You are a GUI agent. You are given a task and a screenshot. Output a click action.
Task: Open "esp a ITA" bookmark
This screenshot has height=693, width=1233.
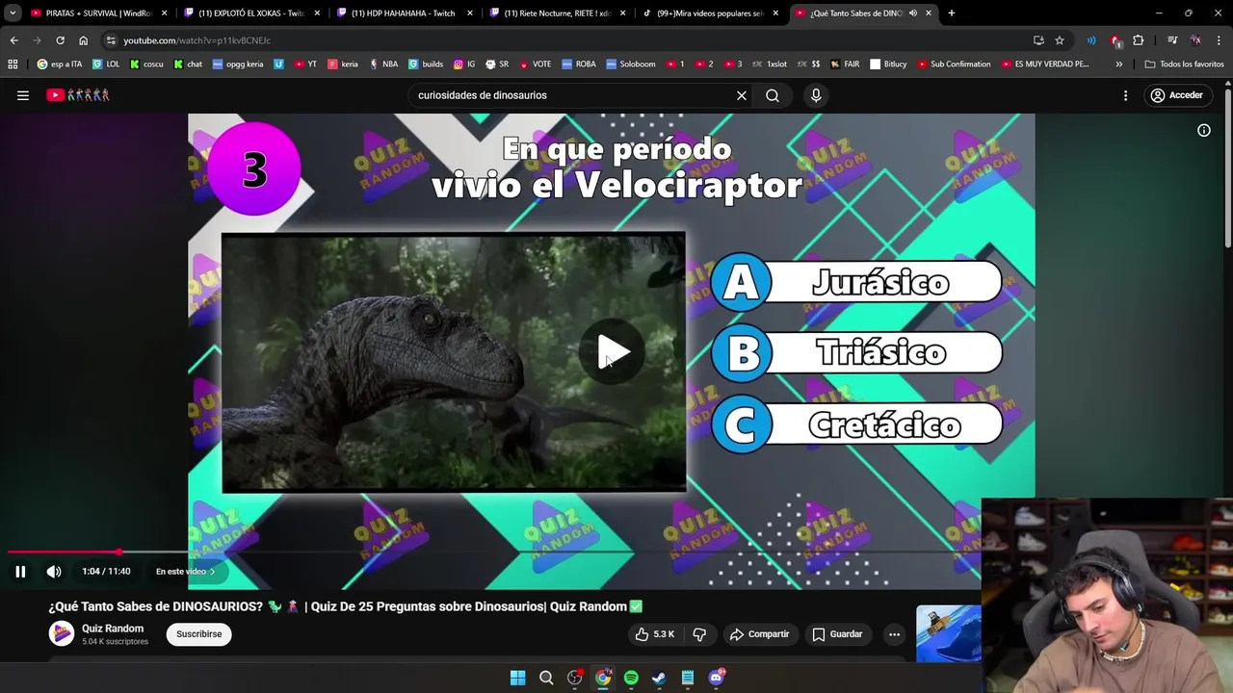click(x=60, y=64)
